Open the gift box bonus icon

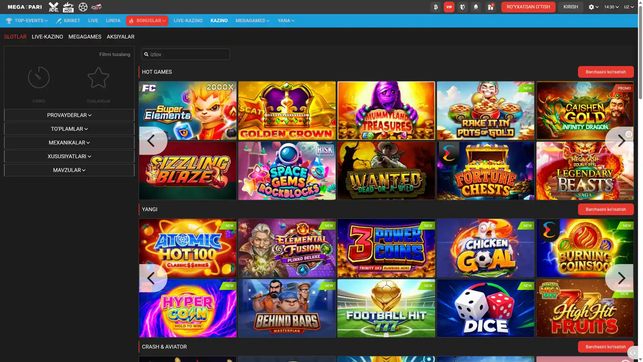pos(490,7)
